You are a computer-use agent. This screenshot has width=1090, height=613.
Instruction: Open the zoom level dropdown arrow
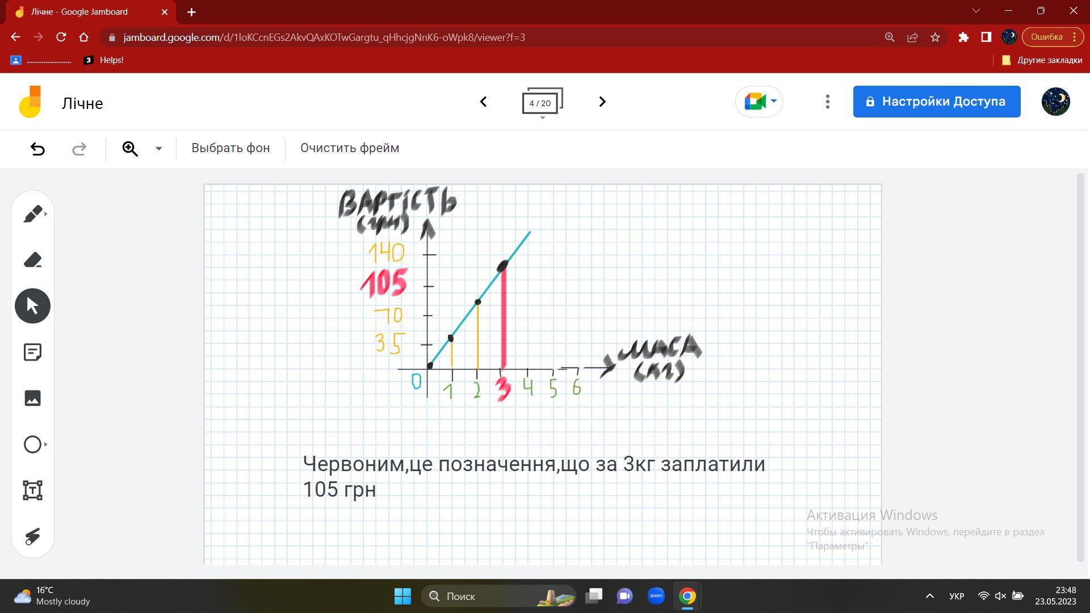pos(158,149)
